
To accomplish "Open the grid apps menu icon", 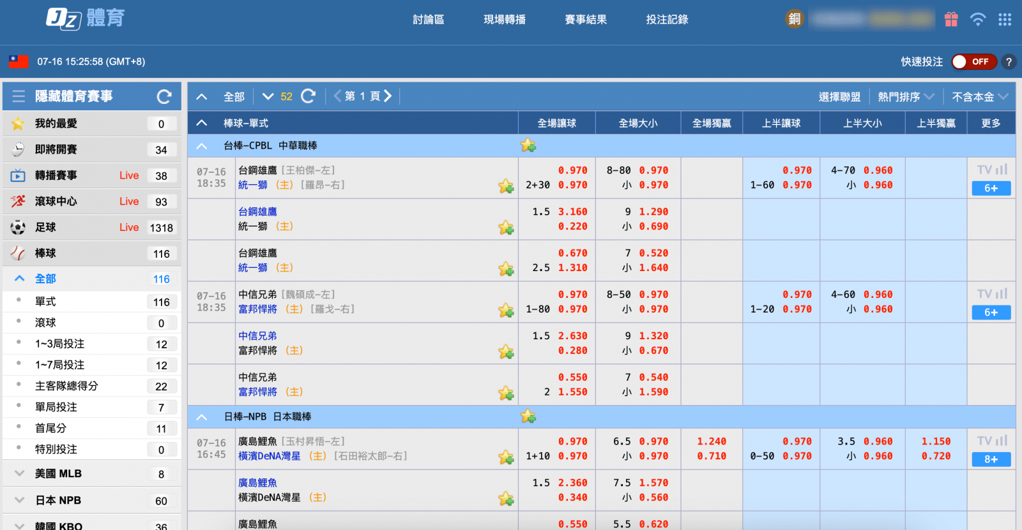I will pyautogui.click(x=1005, y=19).
